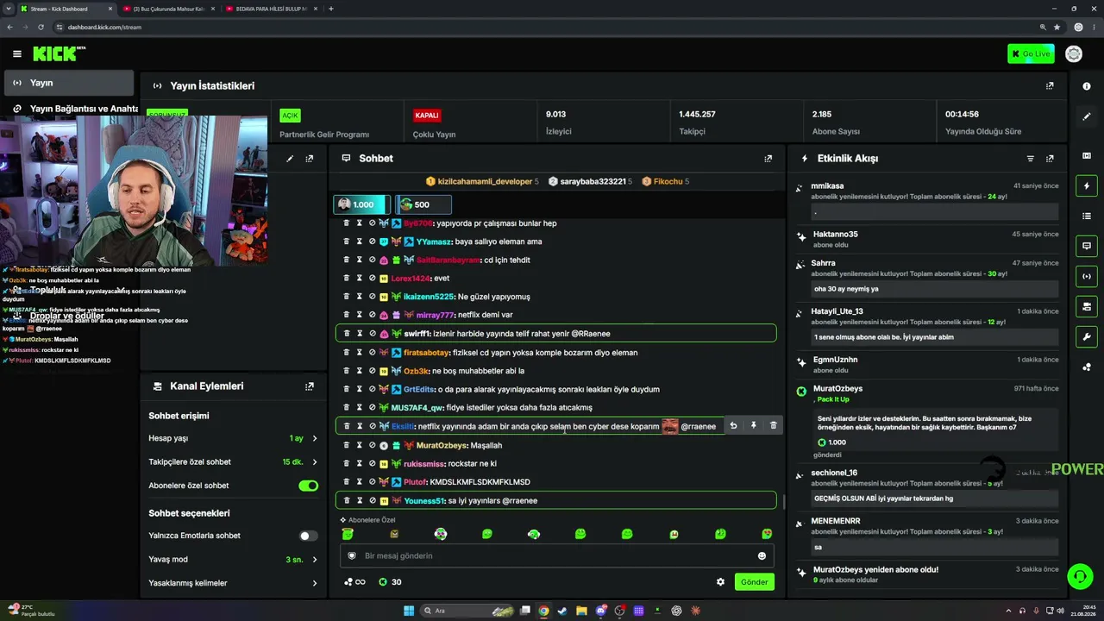
Task: Open Haktanno35 in the activity feed
Action: [835, 235]
